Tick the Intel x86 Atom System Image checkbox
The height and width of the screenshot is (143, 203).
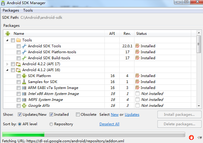18,94
